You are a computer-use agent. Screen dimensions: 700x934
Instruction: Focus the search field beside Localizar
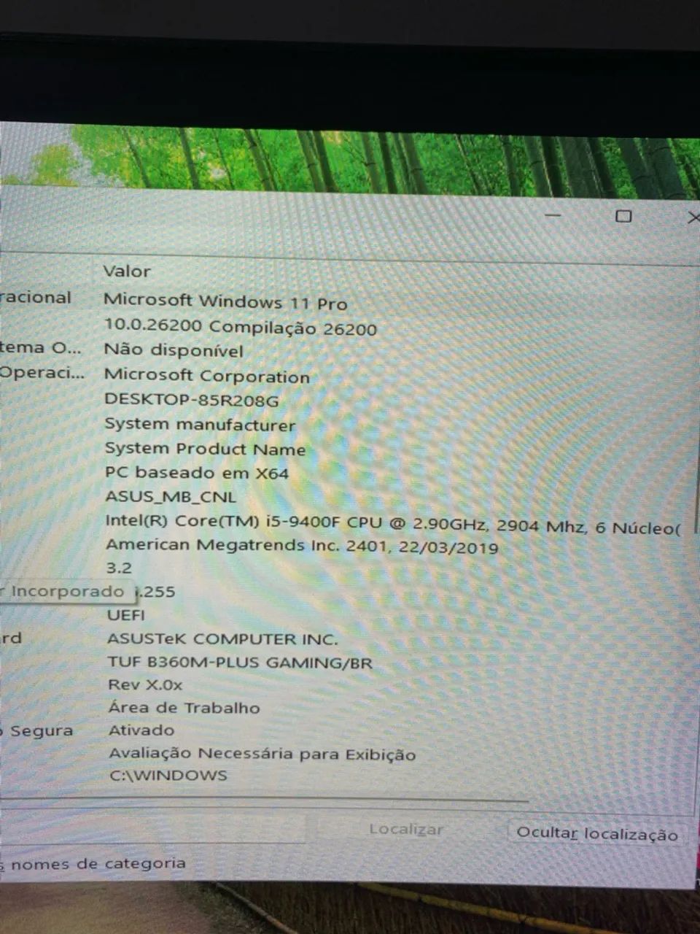point(152,828)
